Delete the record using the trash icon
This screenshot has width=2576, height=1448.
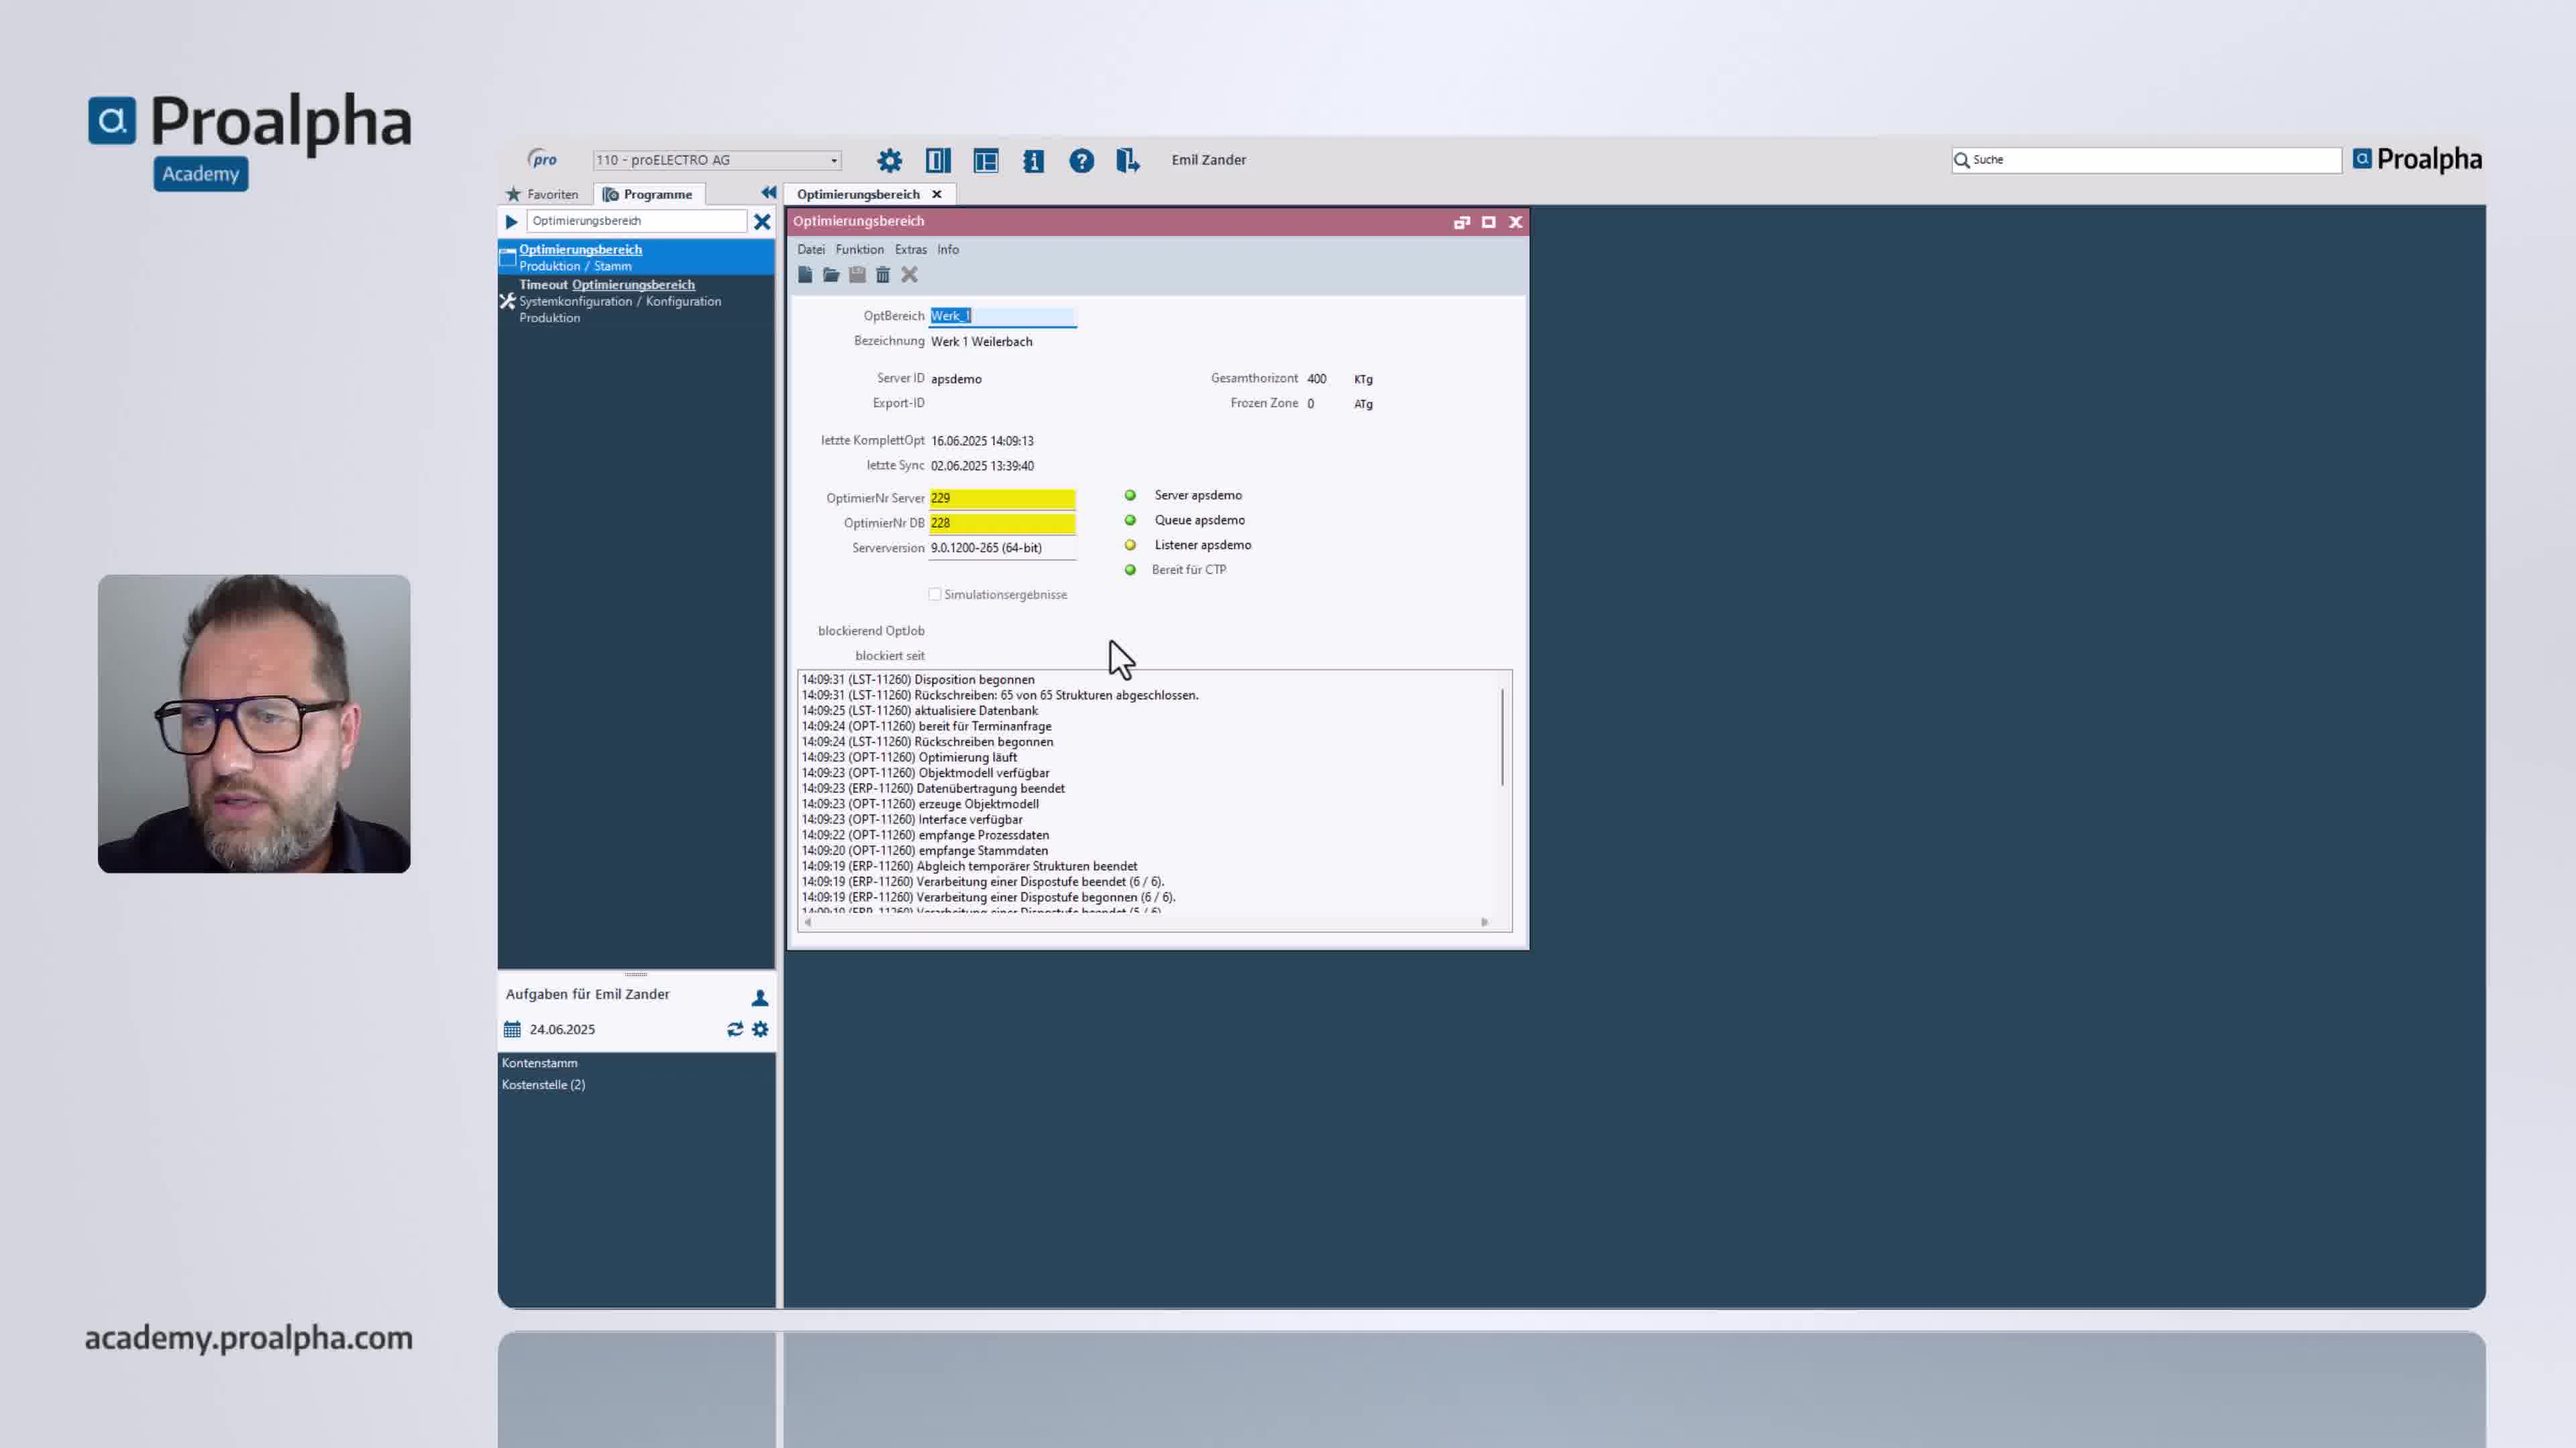pyautogui.click(x=883, y=275)
